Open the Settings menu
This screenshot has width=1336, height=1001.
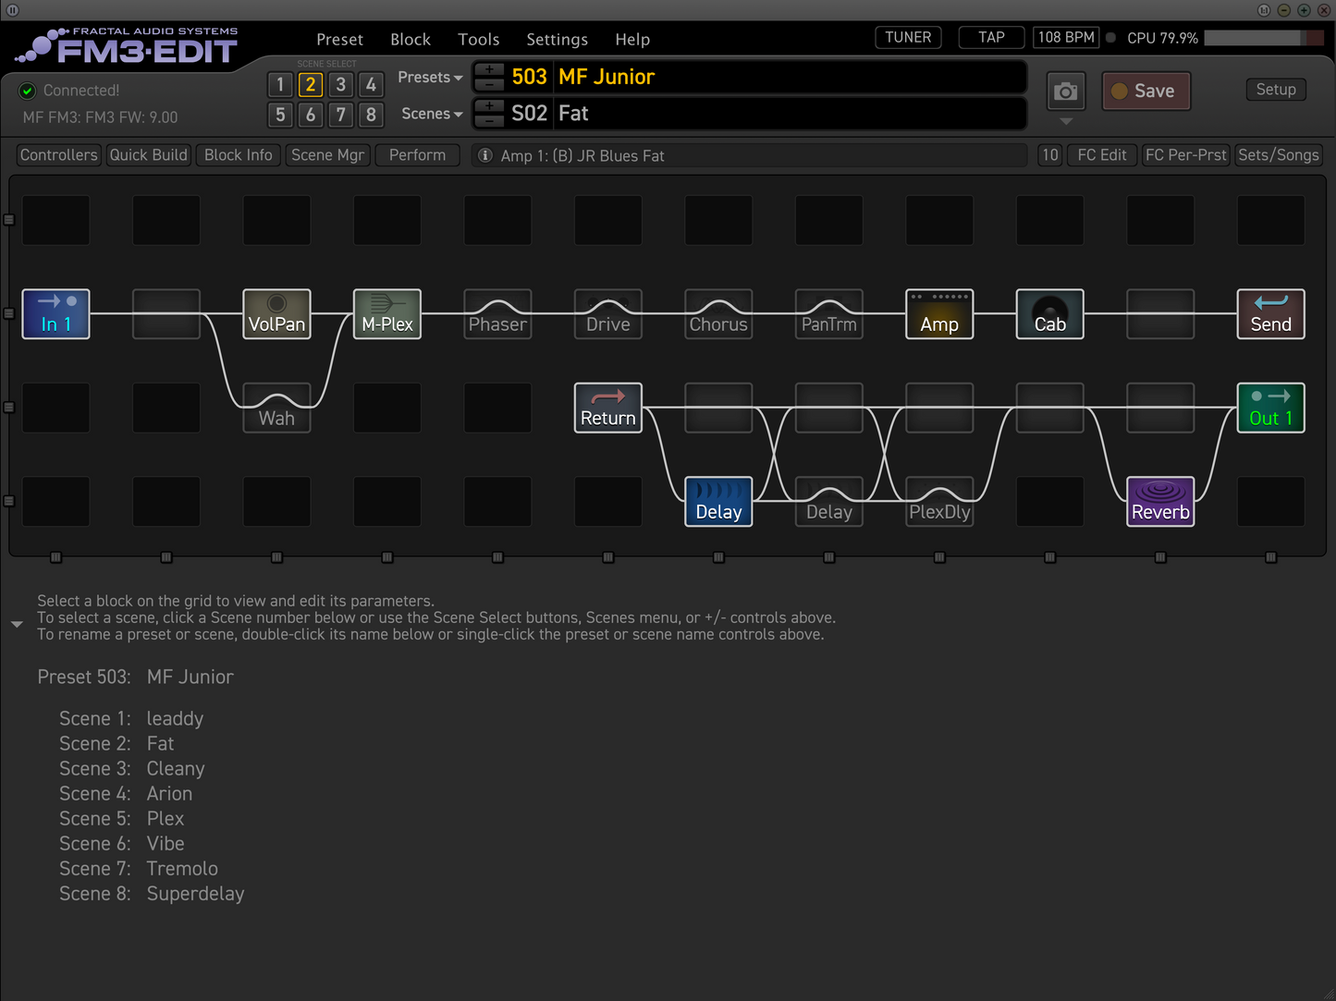[x=558, y=40]
